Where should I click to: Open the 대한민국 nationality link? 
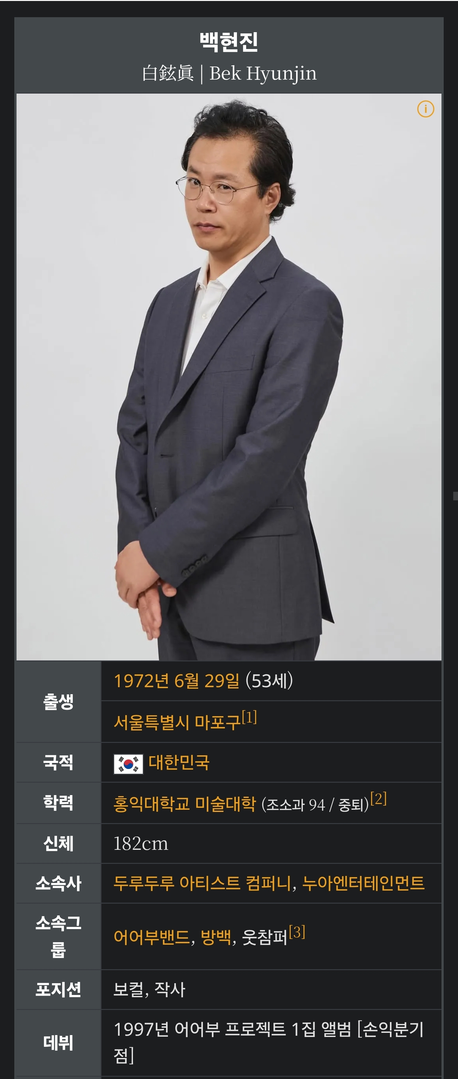179,762
